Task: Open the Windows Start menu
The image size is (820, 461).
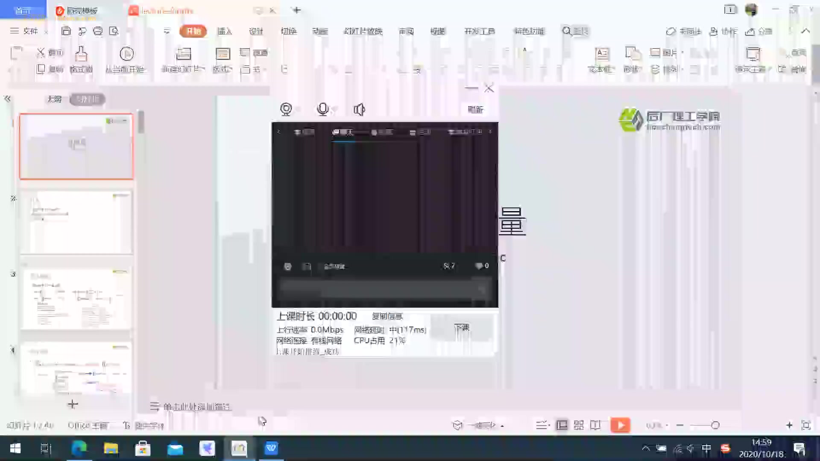Action: coord(15,448)
